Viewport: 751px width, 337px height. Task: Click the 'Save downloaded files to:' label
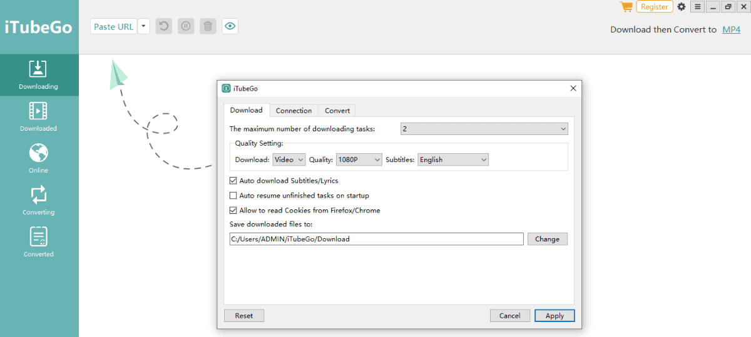click(271, 224)
